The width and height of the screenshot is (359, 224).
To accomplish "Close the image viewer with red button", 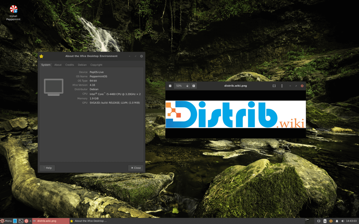I will [302, 86].
